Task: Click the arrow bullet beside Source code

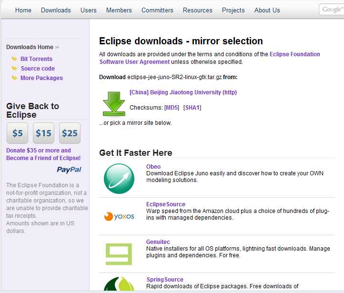Action: pos(14,69)
